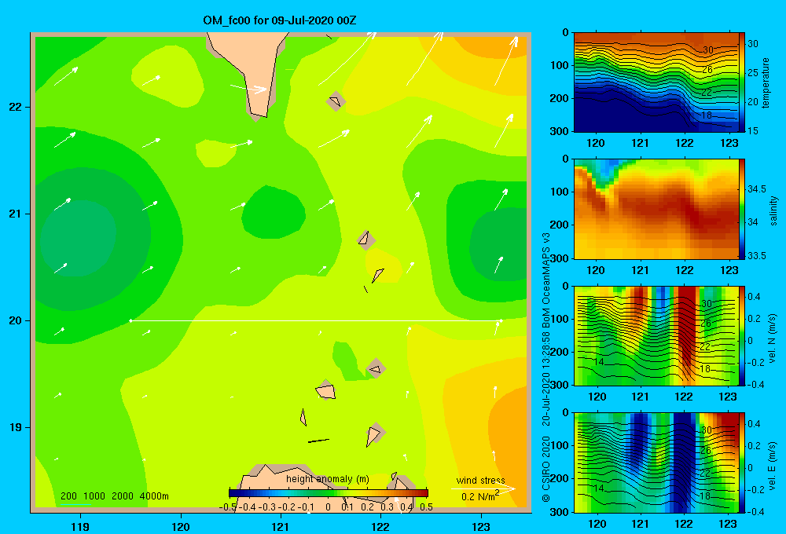
Task: Click latitude label 20 on the main map
Action: point(15,320)
